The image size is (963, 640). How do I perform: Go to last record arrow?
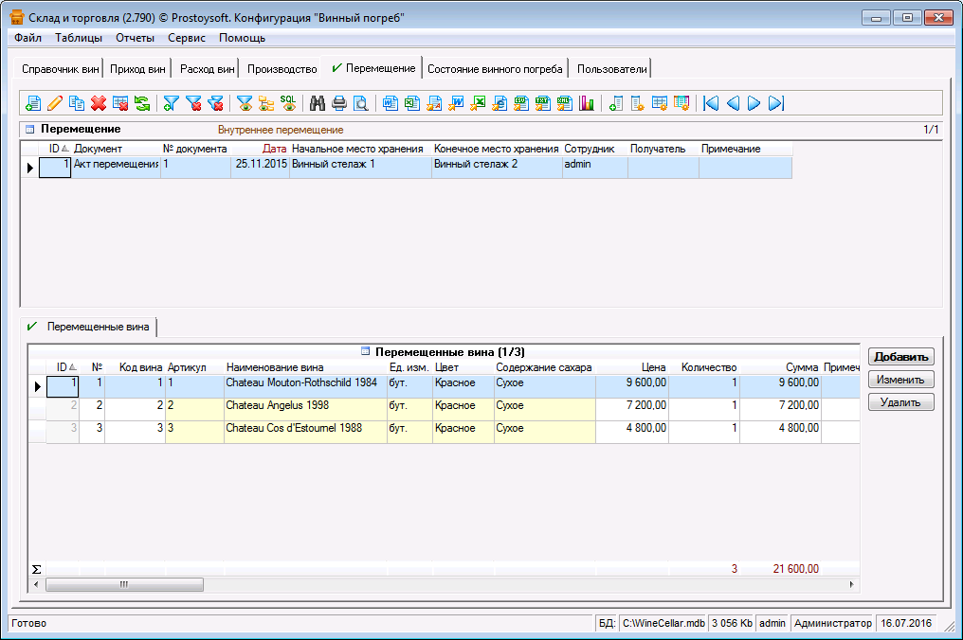pyautogui.click(x=775, y=103)
